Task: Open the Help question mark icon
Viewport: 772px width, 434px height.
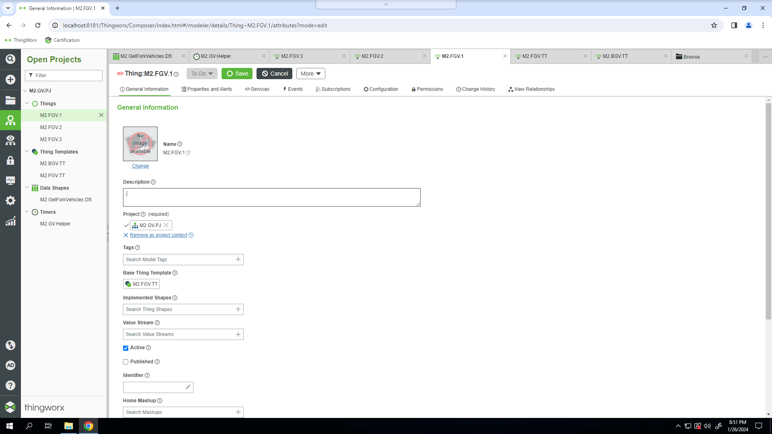Action: 10,385
